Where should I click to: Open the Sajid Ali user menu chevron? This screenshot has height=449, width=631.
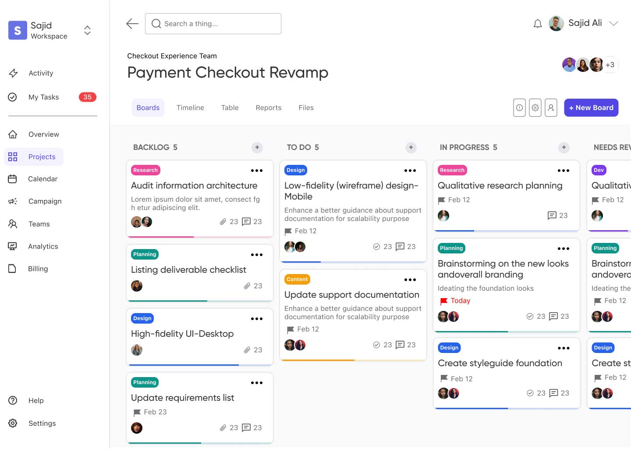click(x=613, y=24)
